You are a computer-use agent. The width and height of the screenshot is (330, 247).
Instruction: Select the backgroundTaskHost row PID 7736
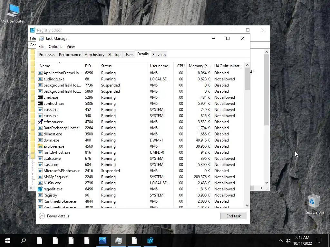141,85
